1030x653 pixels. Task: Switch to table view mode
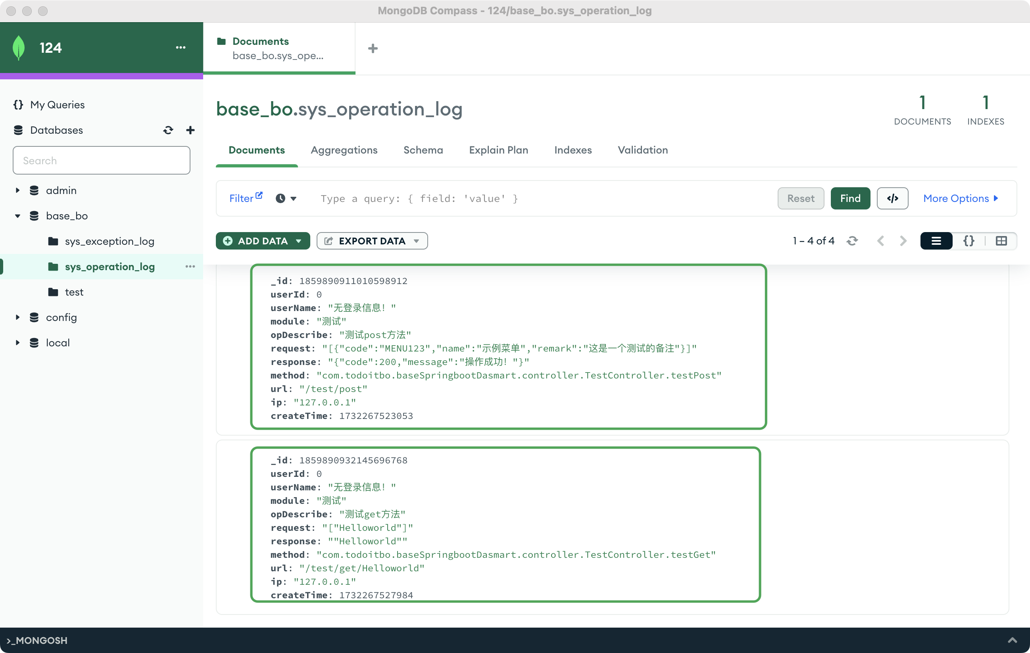pyautogui.click(x=1001, y=241)
